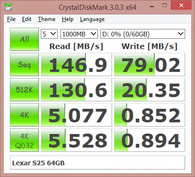Viewport: 195px width, 177px height.
Task: Open the File menu
Action: click(x=11, y=19)
